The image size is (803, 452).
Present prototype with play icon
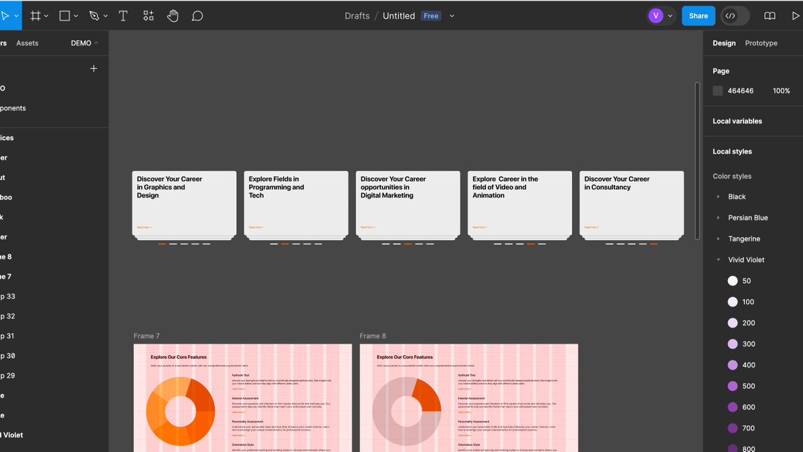pyautogui.click(x=796, y=15)
